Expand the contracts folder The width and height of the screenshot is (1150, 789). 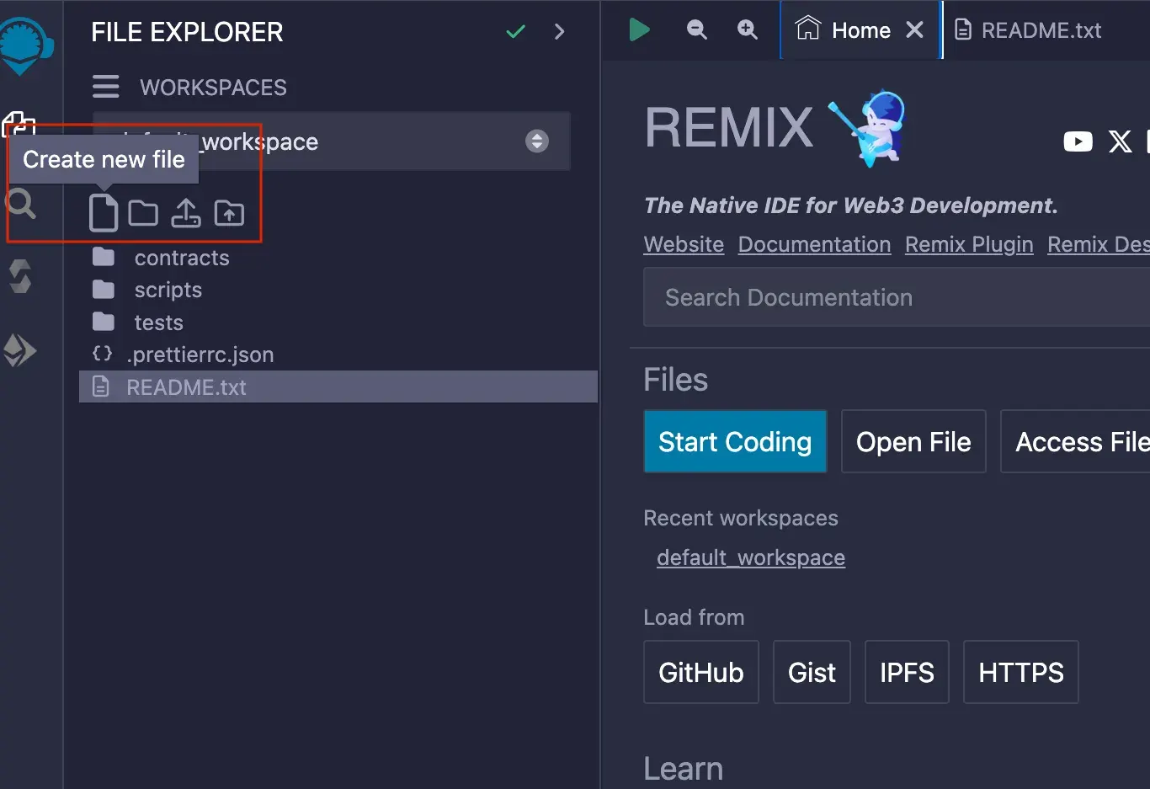coord(182,258)
